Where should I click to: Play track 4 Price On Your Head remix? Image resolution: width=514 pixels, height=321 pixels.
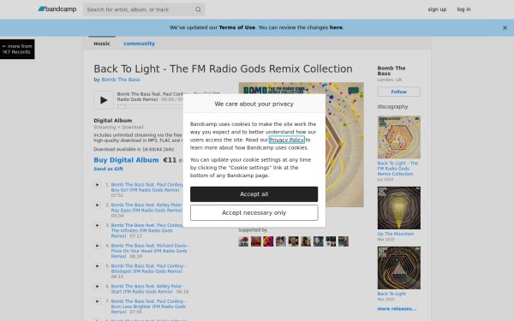(98, 246)
